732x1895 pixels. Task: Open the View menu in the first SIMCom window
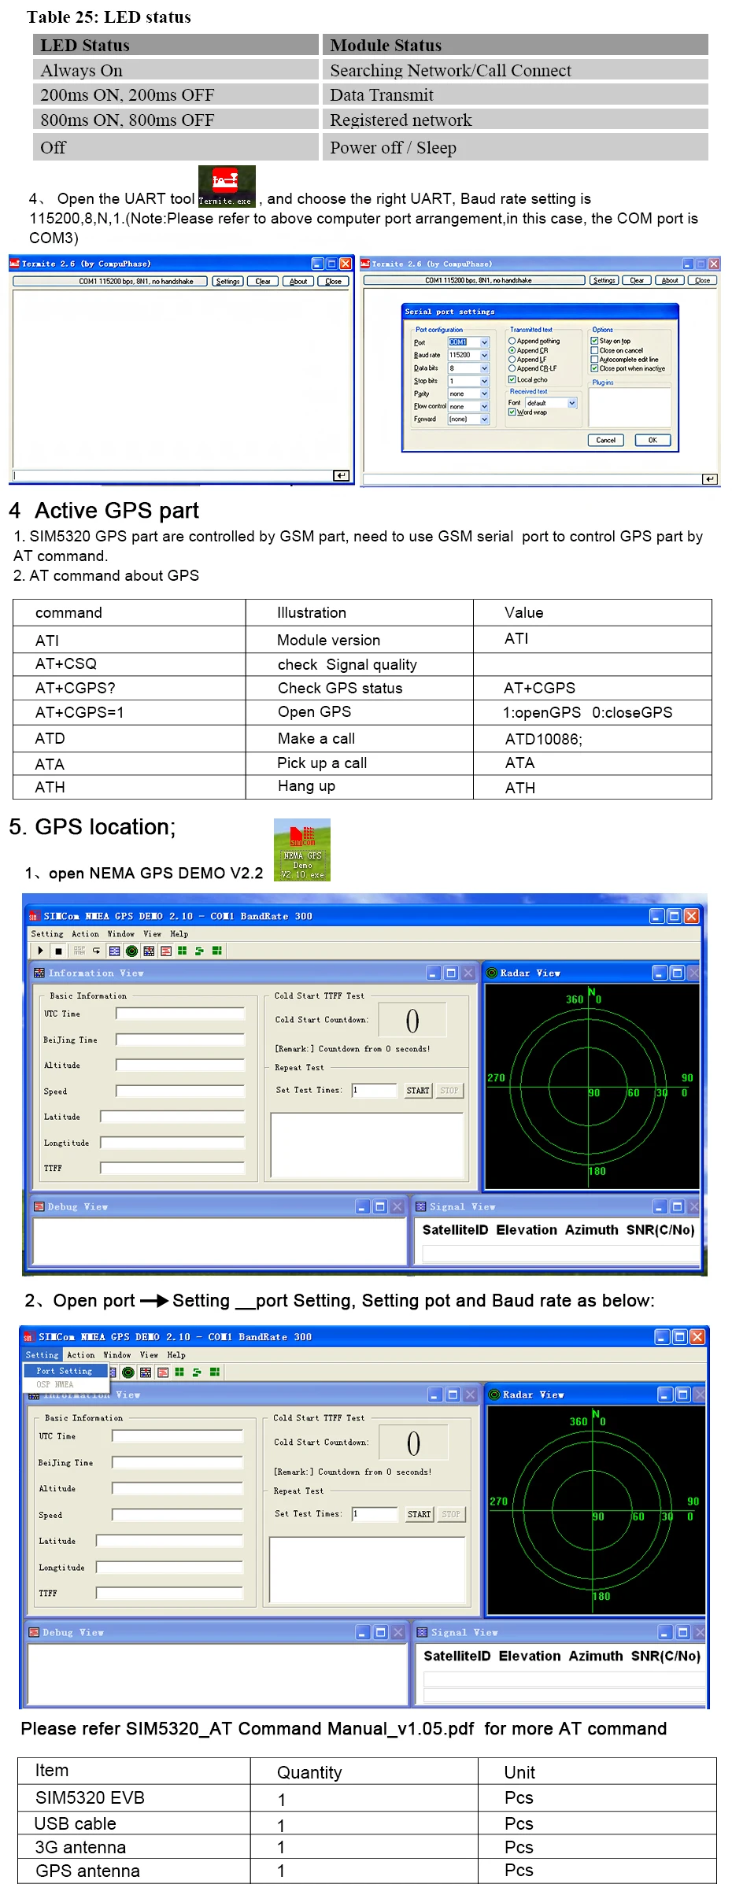pyautogui.click(x=152, y=934)
